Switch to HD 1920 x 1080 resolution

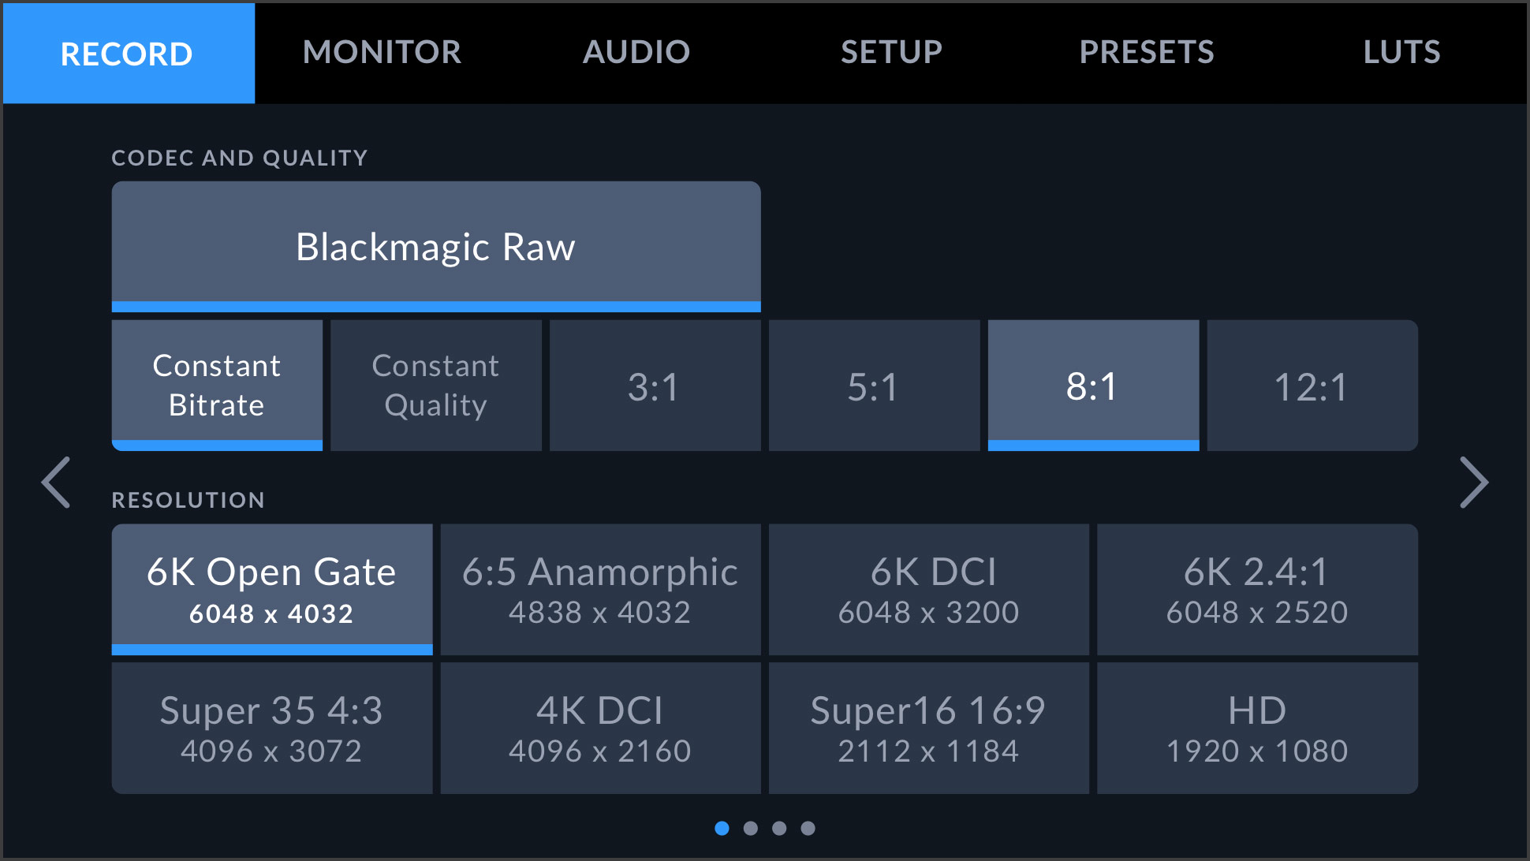coord(1257,727)
